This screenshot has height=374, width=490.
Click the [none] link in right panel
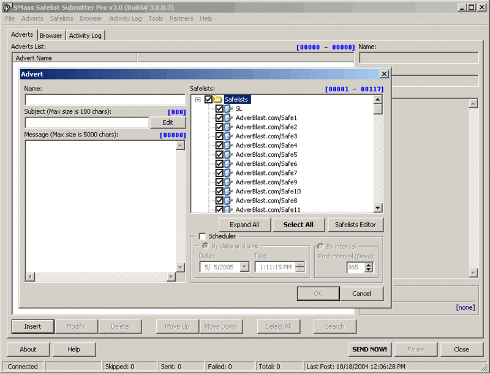coord(466,307)
